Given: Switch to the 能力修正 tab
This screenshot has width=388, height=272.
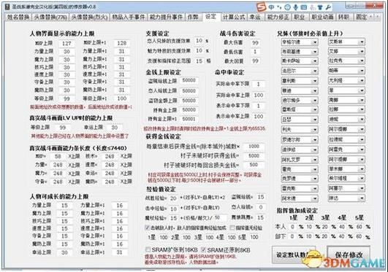Looking at the screenshot, I should tap(278, 17).
